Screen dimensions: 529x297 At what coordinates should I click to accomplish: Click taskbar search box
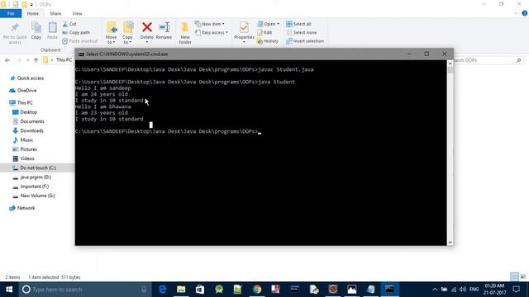click(84, 290)
